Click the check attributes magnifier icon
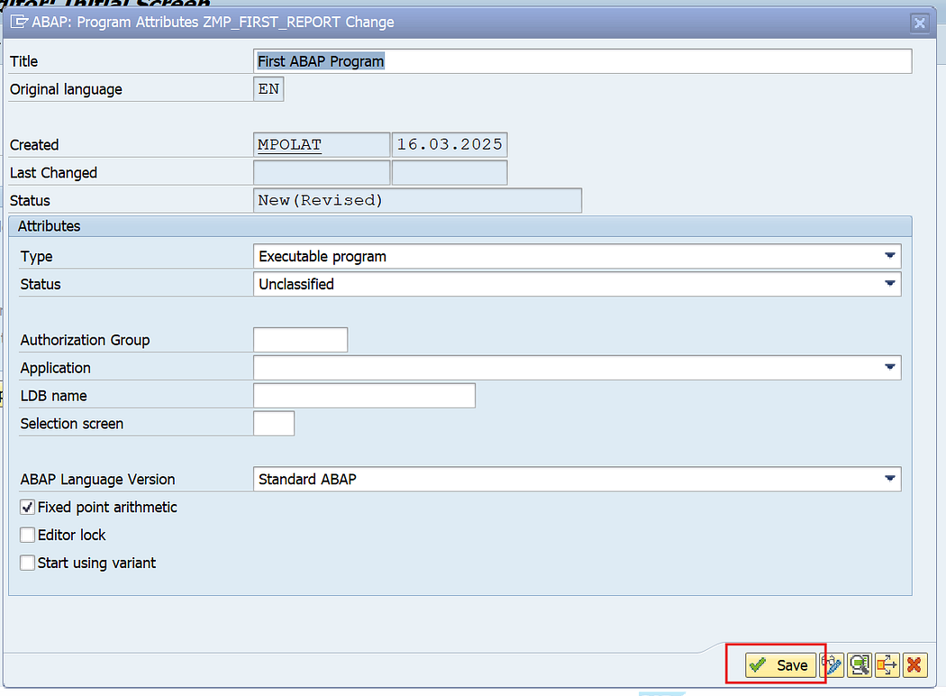The image size is (946, 696). 859,664
